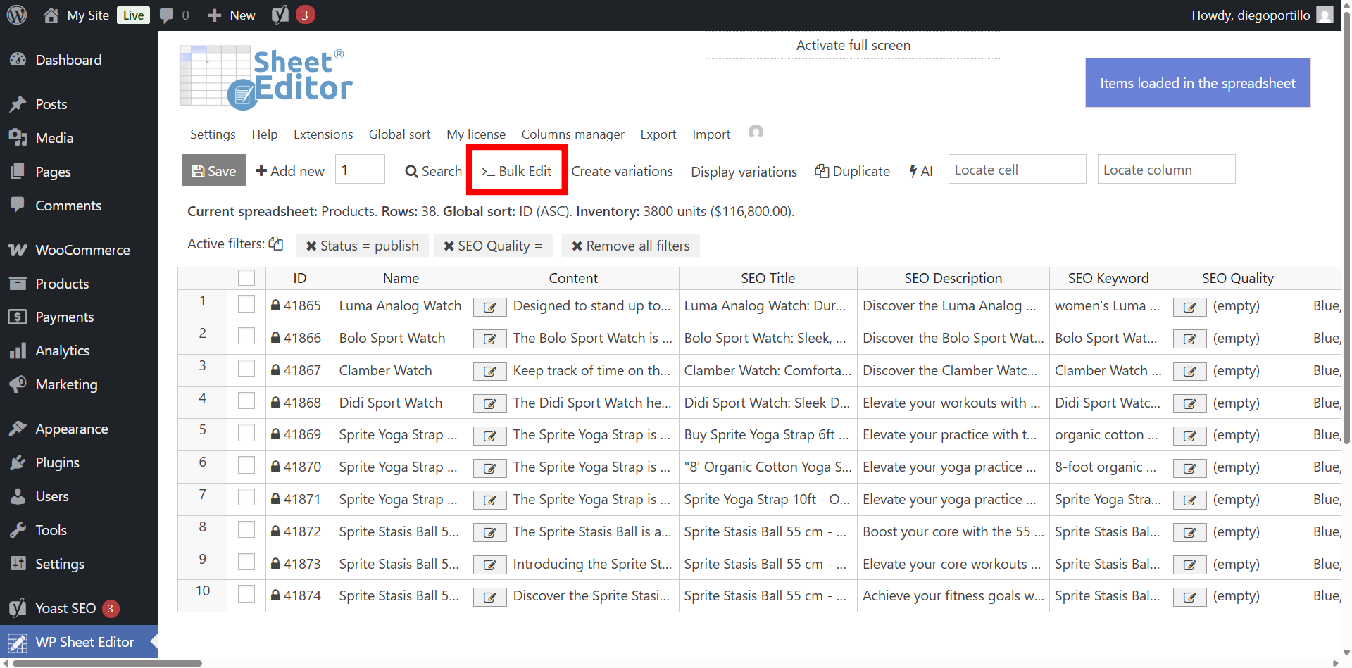Viewport: 1352px width, 668px height.
Task: Click the lock icon beside ID 41868
Action: point(276,403)
